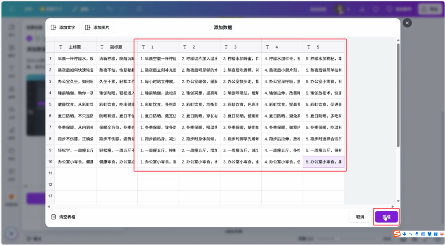
Task: Click the screenshot icon on the Sogou toolbar
Action: [x=436, y=234]
